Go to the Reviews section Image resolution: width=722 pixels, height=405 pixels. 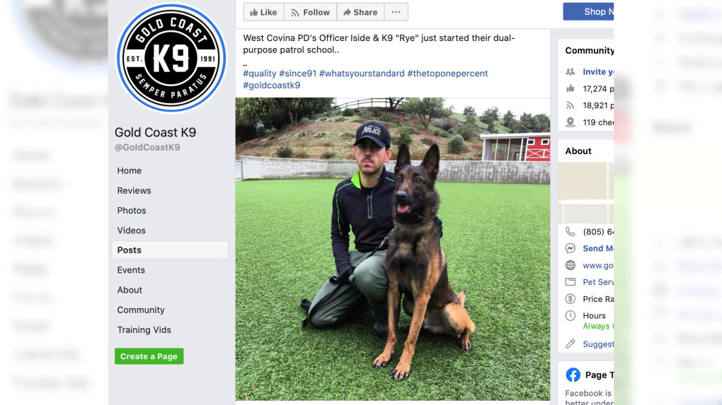click(x=134, y=190)
